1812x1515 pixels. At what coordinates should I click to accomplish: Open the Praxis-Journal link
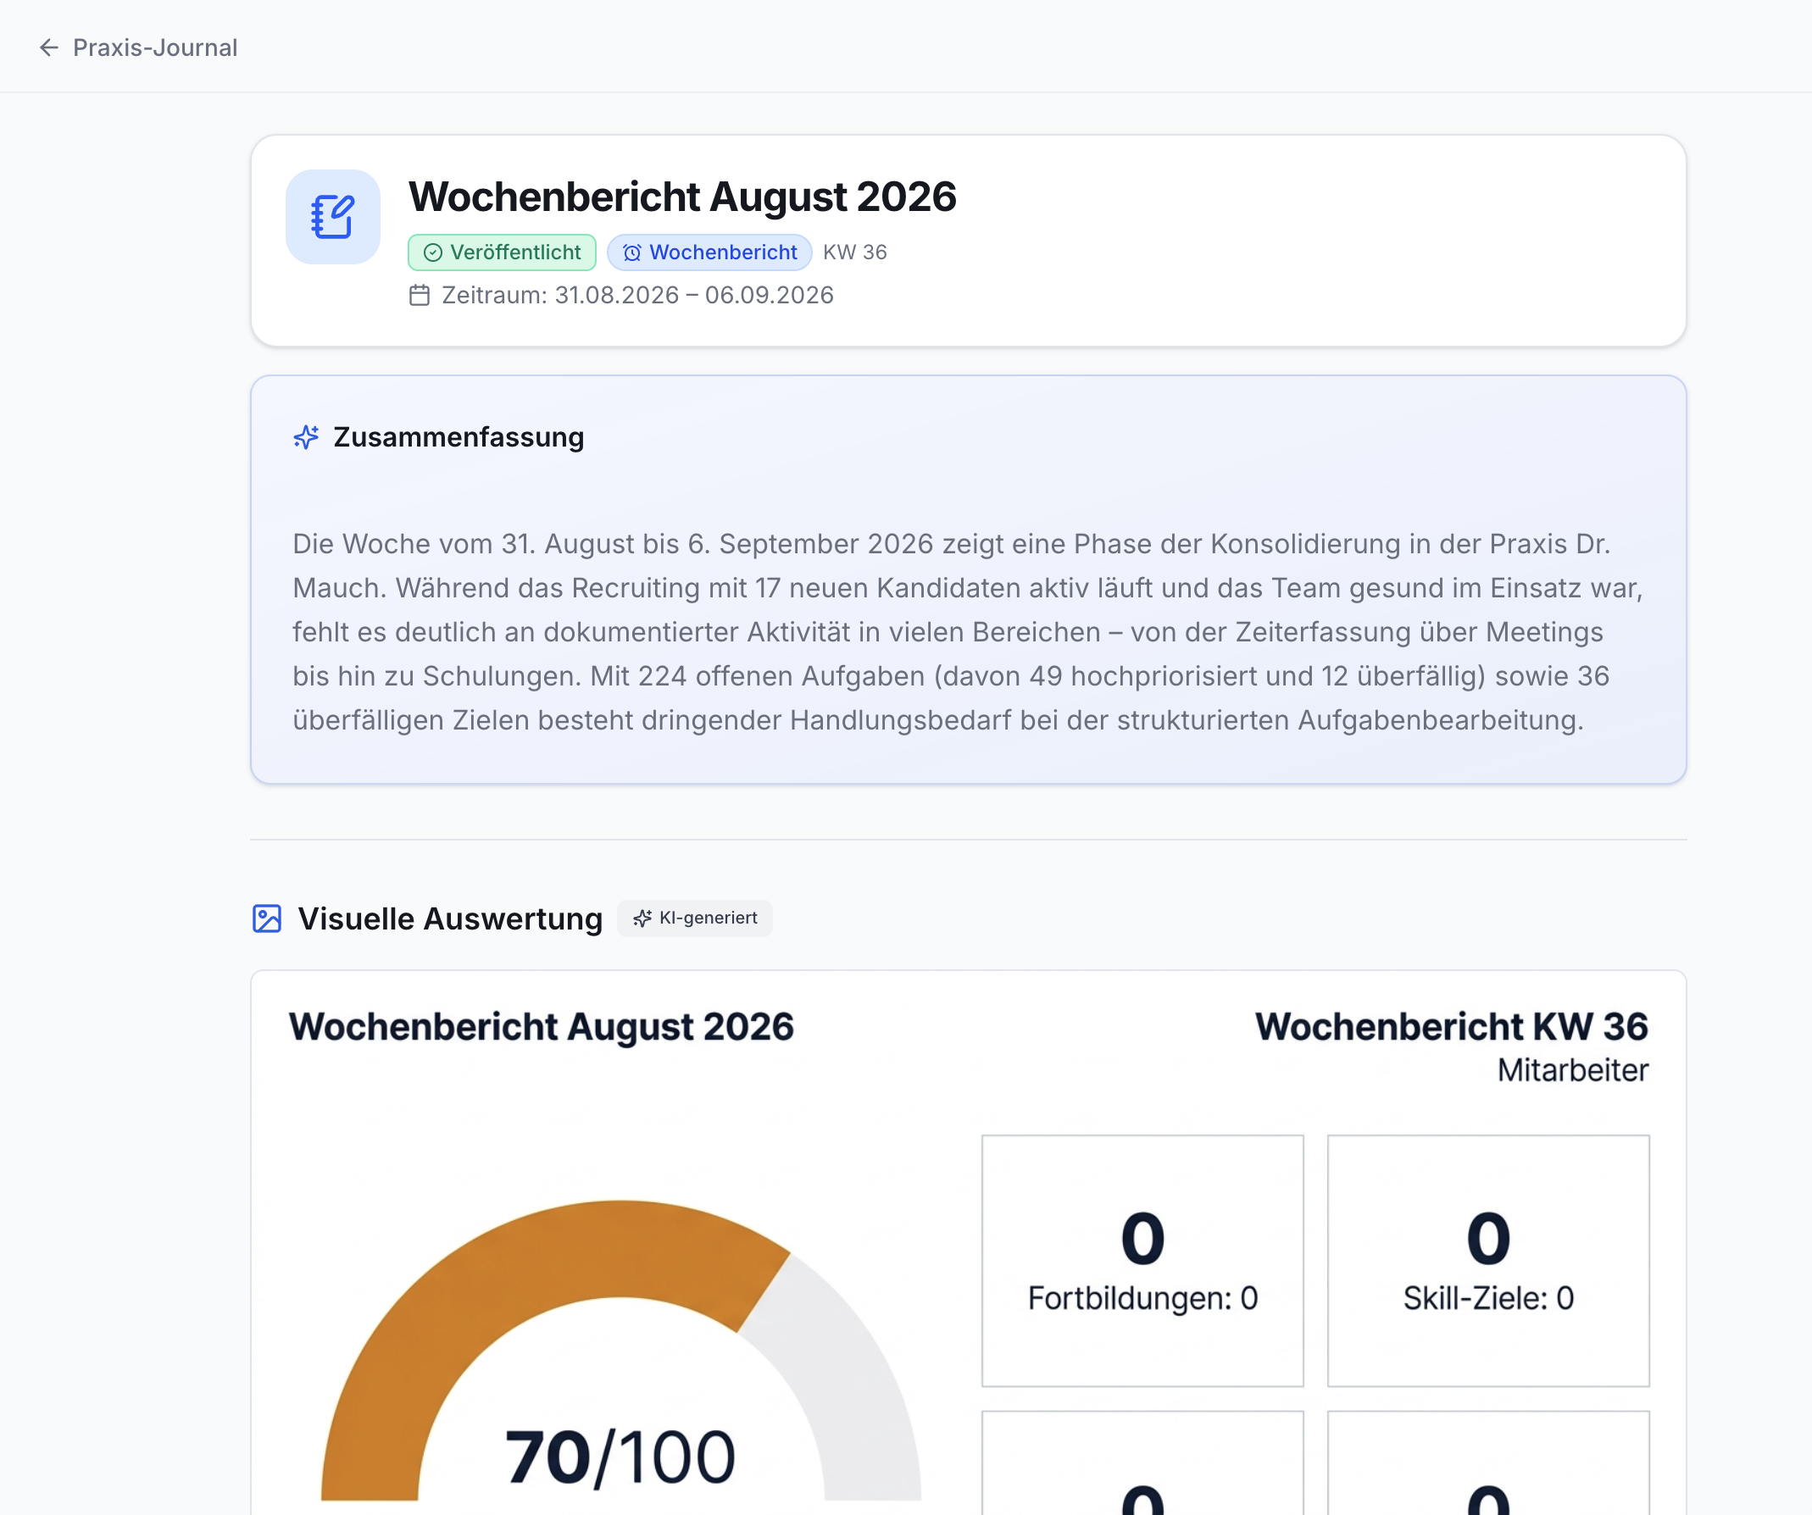[154, 47]
